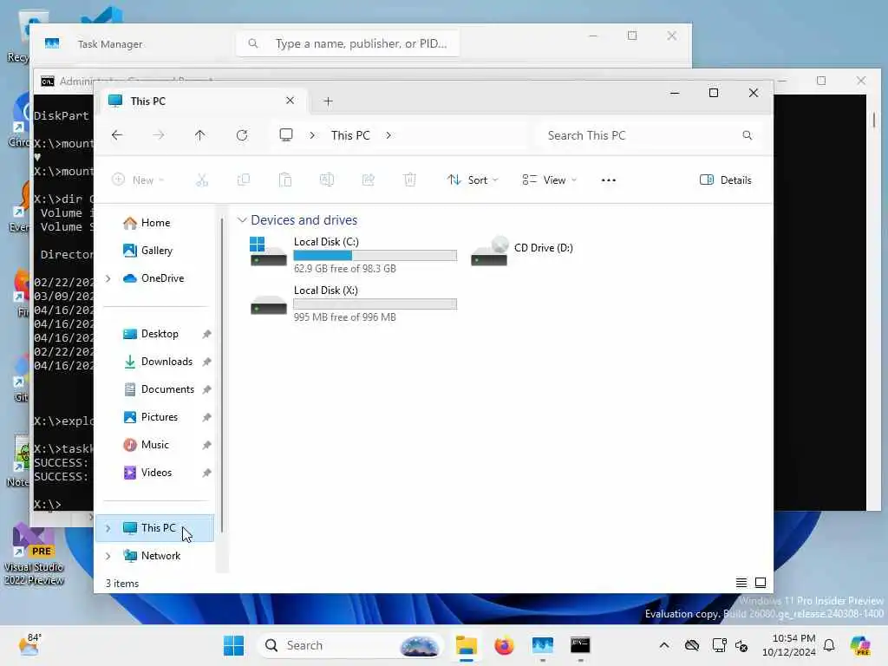
Task: Switch to details list view icon
Action: pos(741,583)
